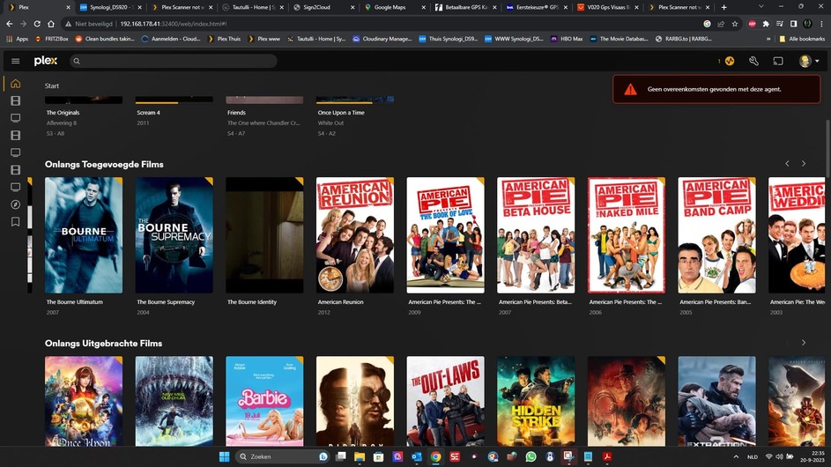Open HBO Max bookmark
Screen dimensions: 831x467
(567, 39)
